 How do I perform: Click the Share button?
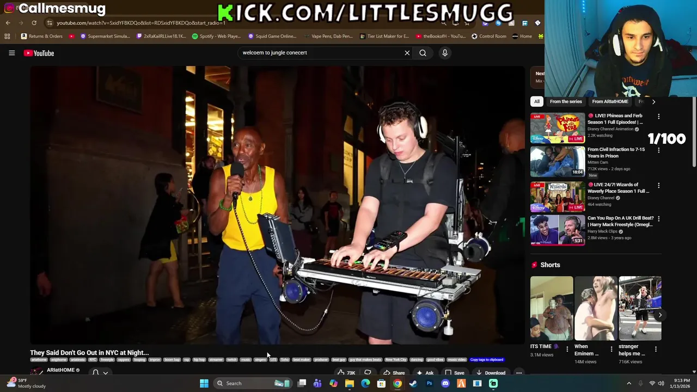coord(394,372)
